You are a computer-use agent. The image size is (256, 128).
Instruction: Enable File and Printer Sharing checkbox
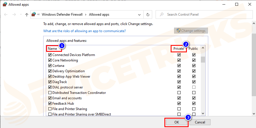click(x=50, y=109)
